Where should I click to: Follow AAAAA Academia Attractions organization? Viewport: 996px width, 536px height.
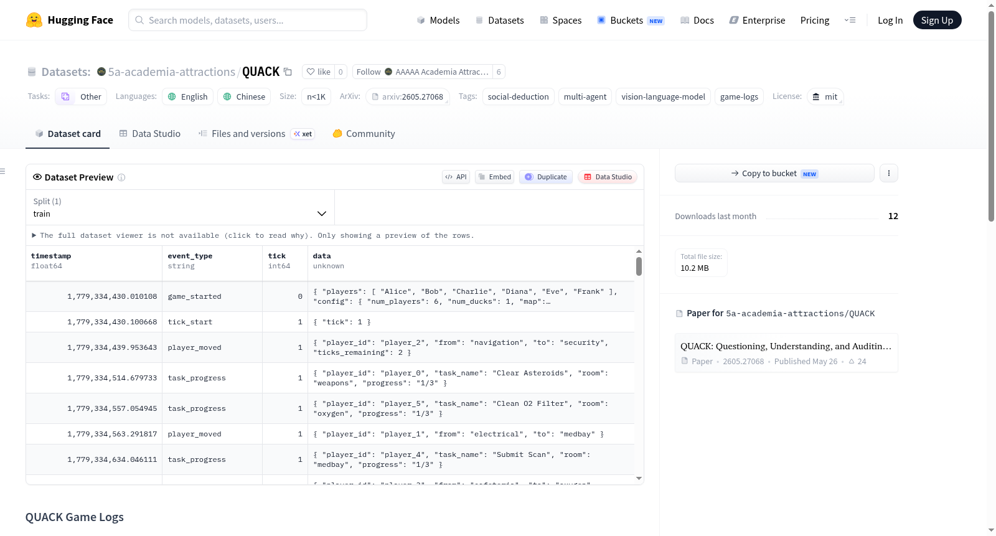pos(423,72)
